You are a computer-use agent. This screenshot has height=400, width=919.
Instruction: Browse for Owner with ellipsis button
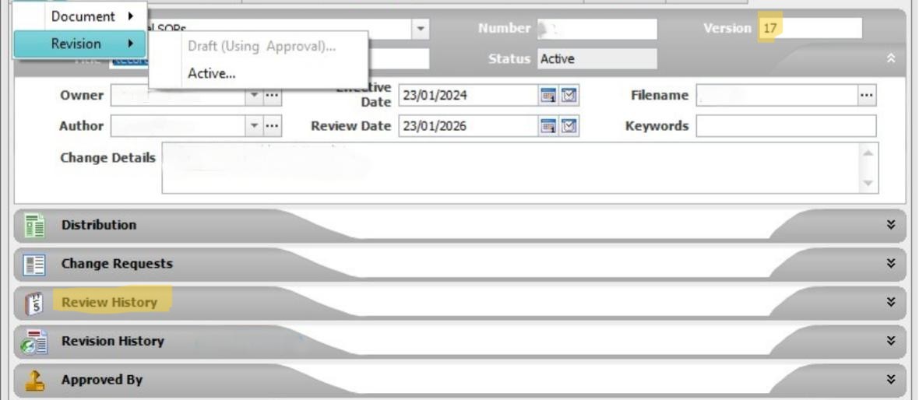[x=271, y=95]
